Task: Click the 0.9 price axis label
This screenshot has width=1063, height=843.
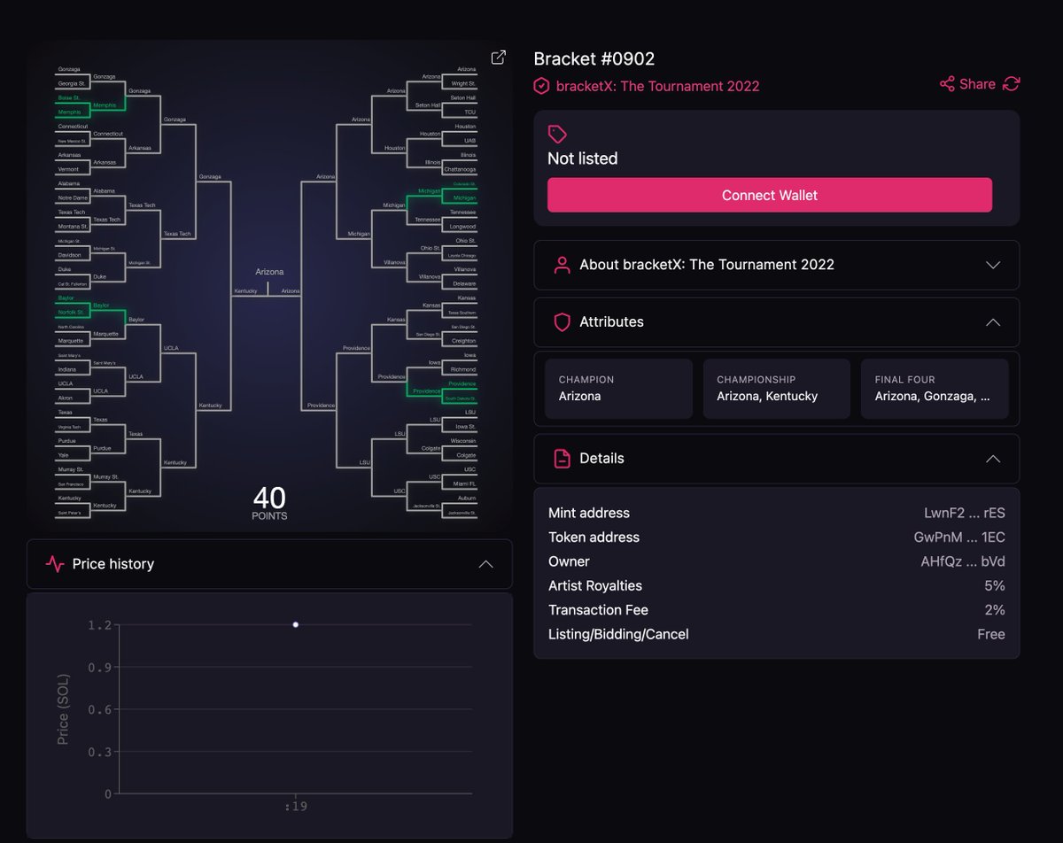Action: coord(99,667)
